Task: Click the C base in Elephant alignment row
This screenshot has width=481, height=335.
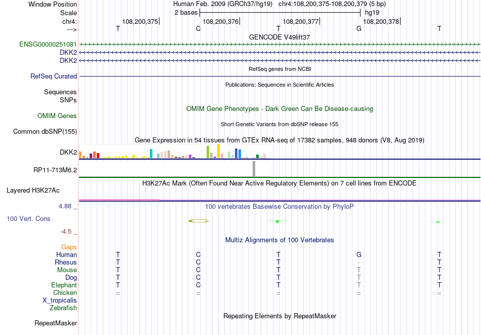Action: click(198, 285)
